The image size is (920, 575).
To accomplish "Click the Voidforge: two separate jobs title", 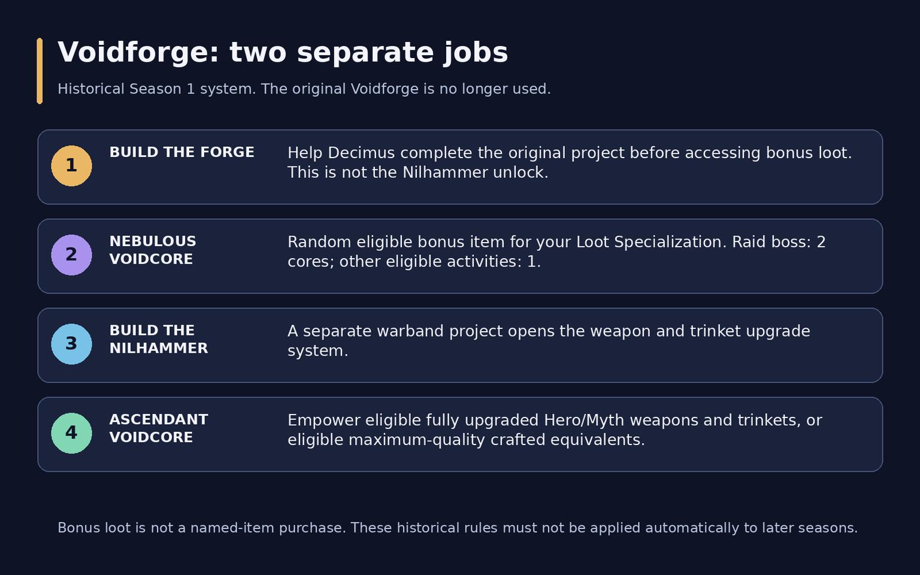I will point(283,53).
